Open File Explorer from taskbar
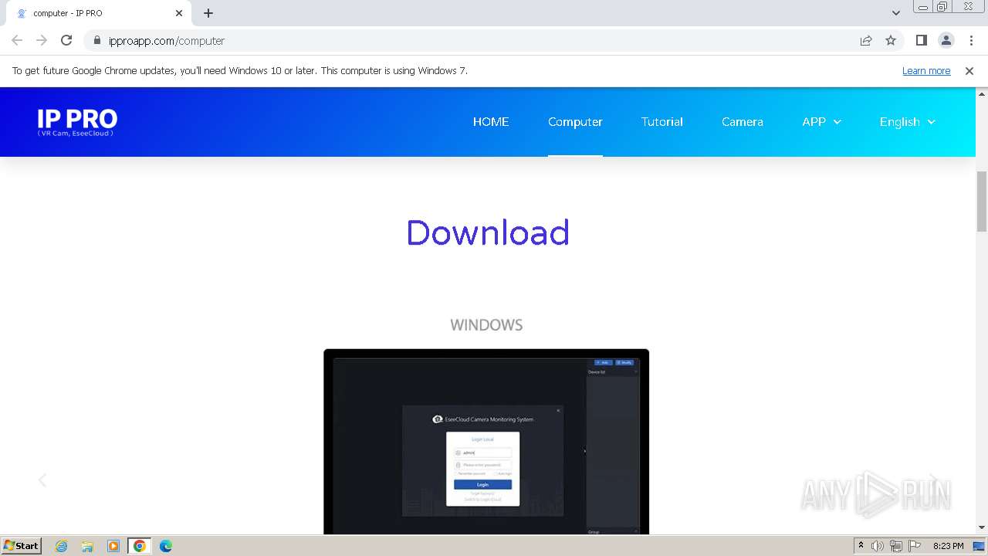This screenshot has height=556, width=988. click(87, 546)
